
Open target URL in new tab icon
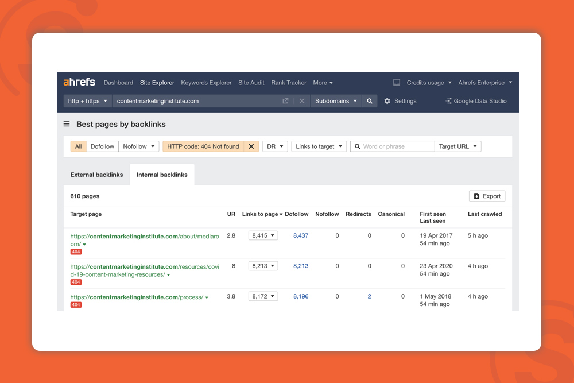[x=285, y=100]
